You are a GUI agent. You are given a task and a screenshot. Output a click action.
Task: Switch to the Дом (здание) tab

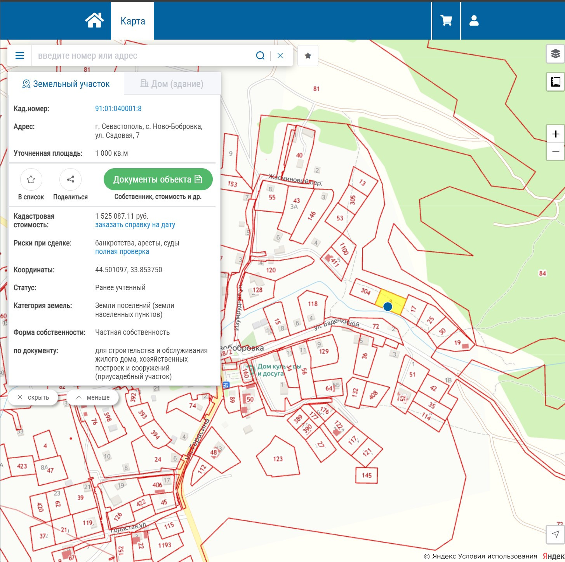pos(172,84)
